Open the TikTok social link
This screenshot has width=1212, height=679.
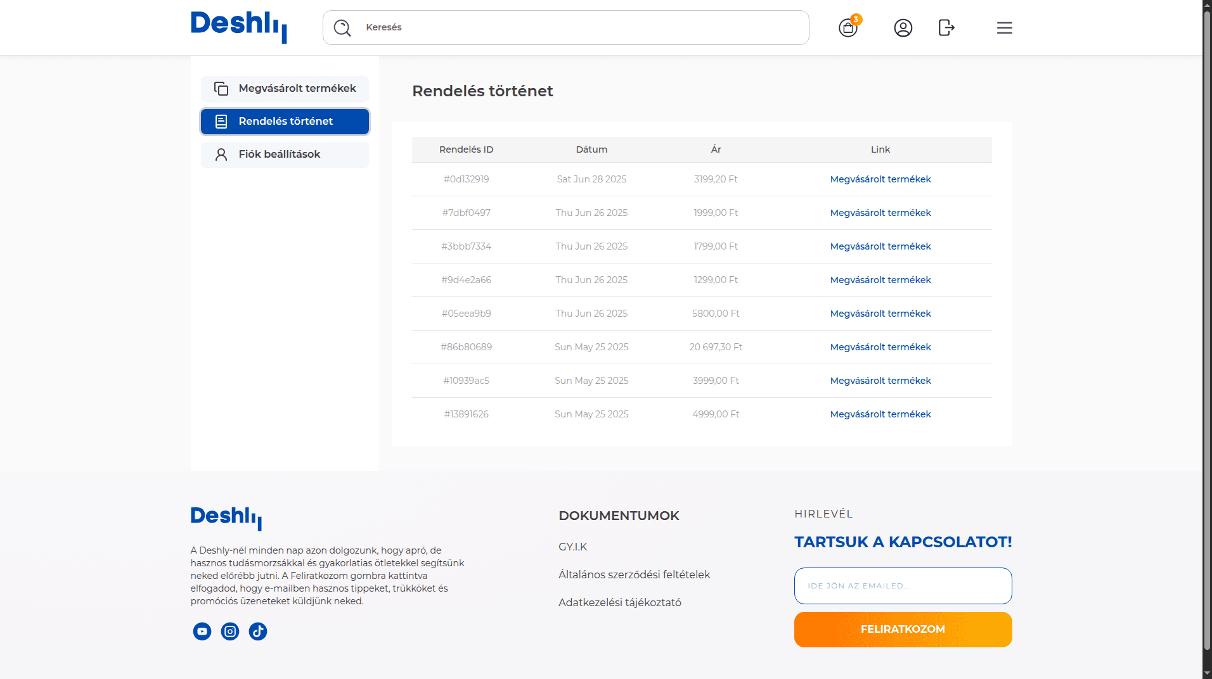pos(258,631)
